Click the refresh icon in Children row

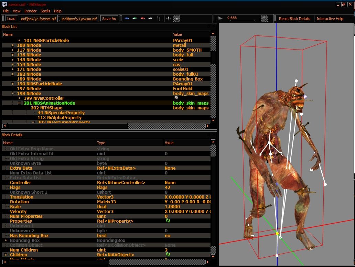click(168, 254)
